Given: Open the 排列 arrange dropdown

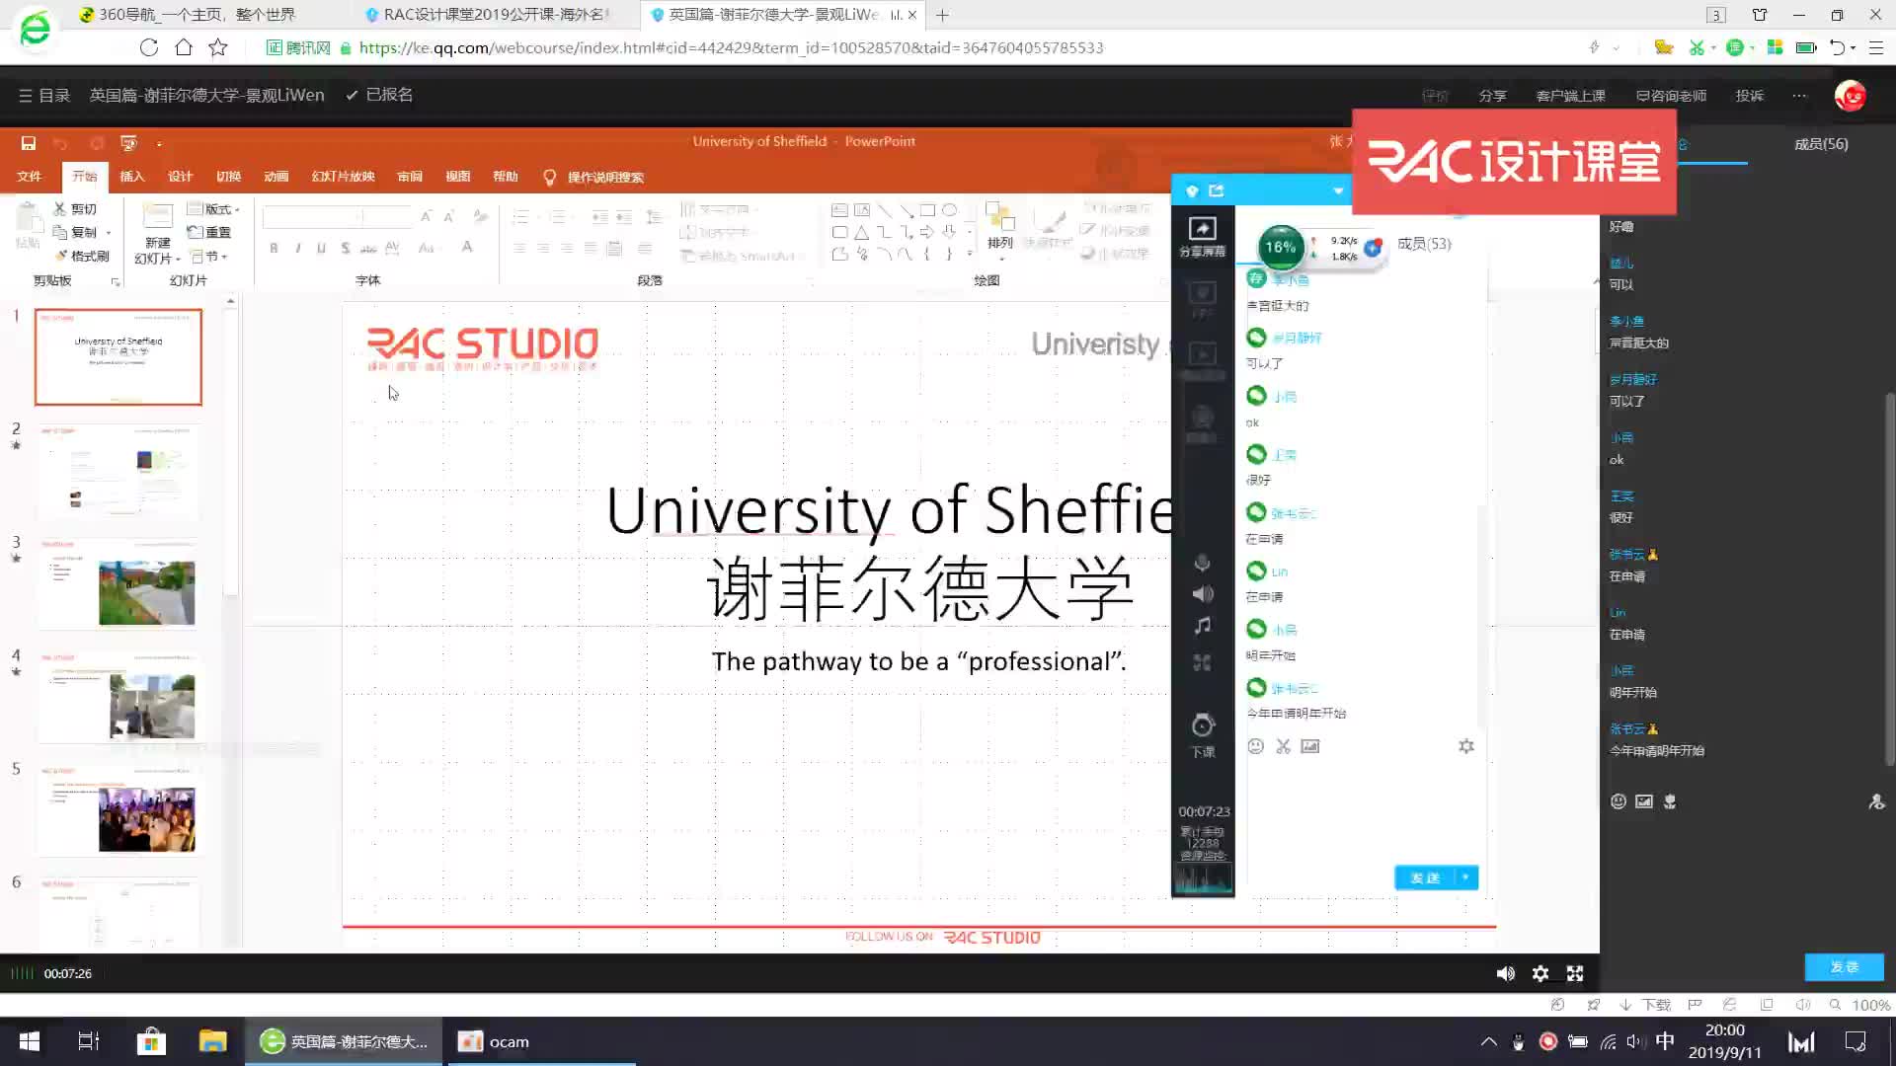Looking at the screenshot, I should click(x=1000, y=230).
